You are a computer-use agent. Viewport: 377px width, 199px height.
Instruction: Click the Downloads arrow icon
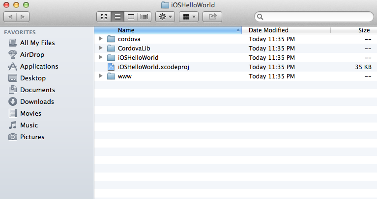pos(13,101)
